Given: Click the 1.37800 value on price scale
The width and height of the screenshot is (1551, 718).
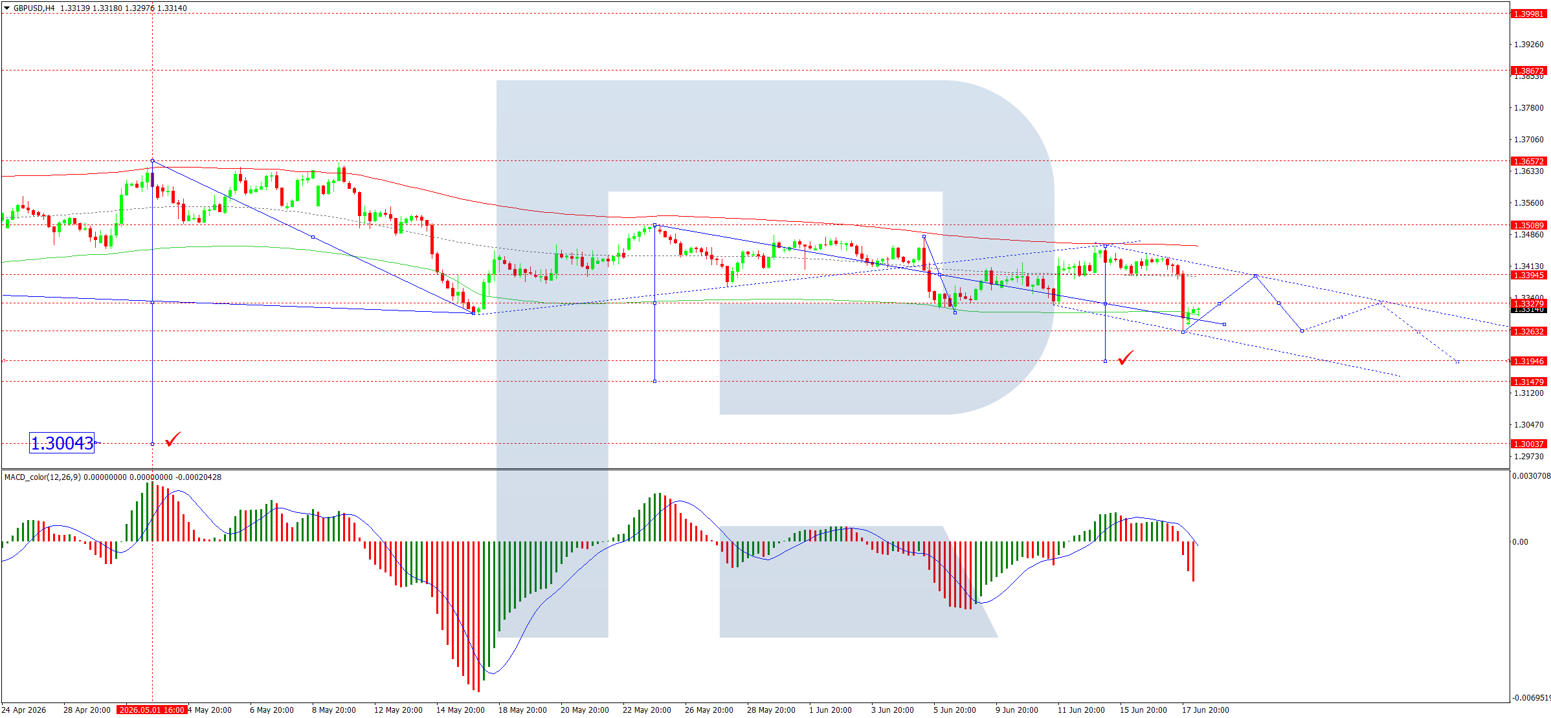Looking at the screenshot, I should [1528, 108].
